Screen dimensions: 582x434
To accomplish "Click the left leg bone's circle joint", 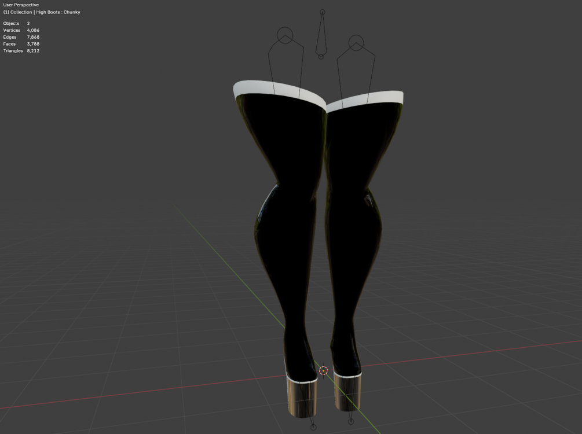I will pyautogui.click(x=285, y=36).
